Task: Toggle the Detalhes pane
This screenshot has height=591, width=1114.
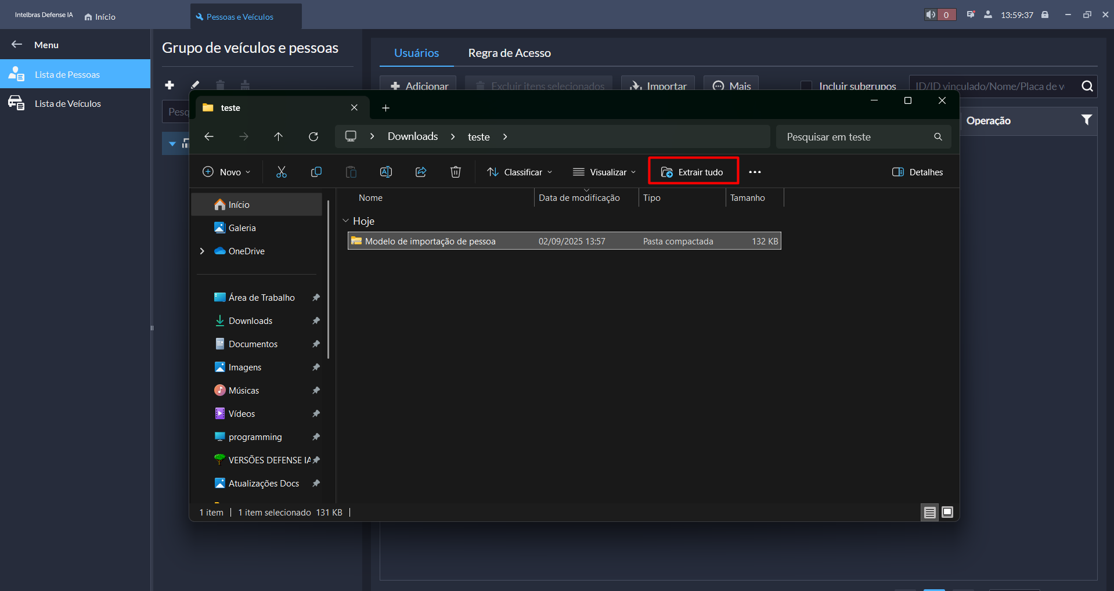Action: 918,172
